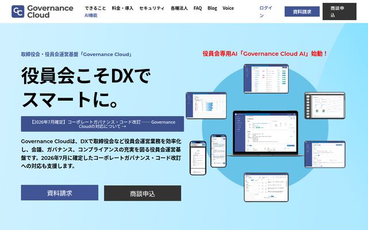This screenshot has width=368, height=230.
Task: Click the header 商談申込 button
Action: coord(339,11)
